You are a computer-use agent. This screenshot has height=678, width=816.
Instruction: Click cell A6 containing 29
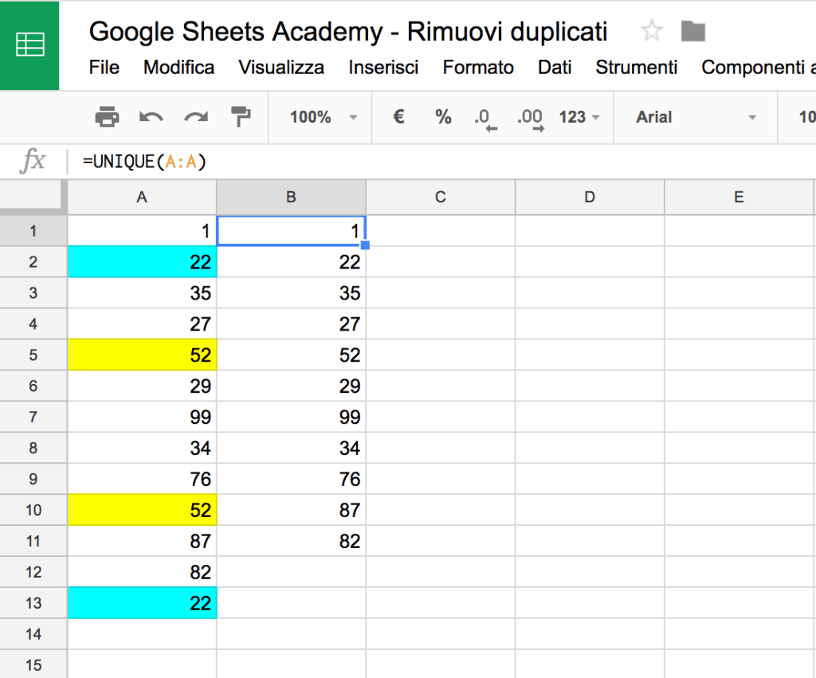tap(142, 386)
